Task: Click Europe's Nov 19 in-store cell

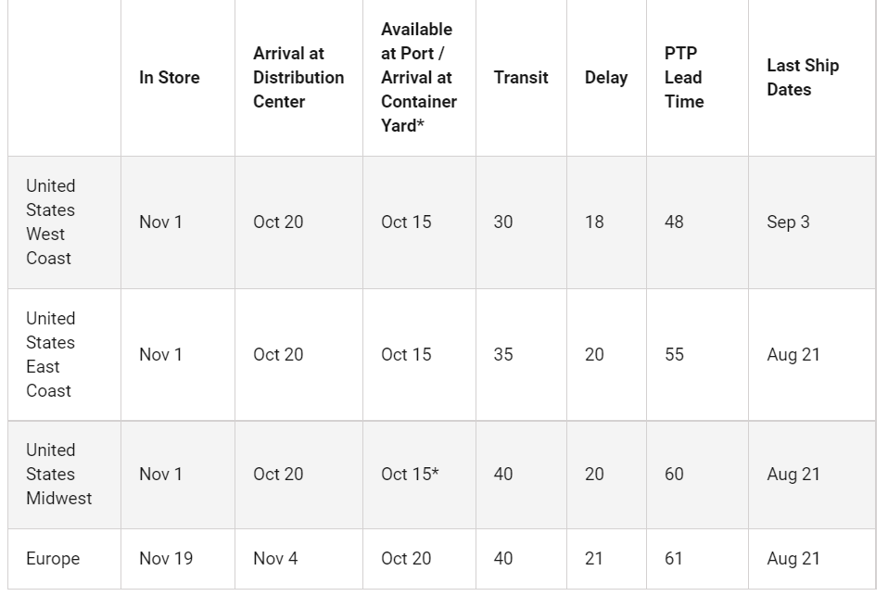Action: 166,559
